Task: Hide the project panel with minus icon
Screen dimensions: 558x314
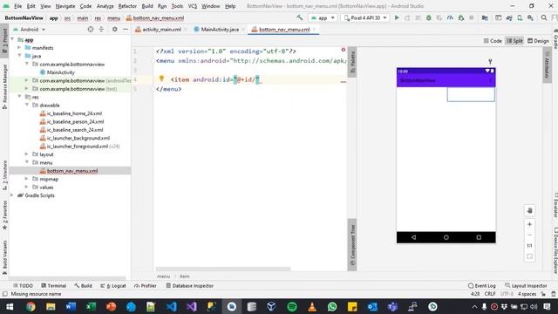Action: tap(126, 30)
